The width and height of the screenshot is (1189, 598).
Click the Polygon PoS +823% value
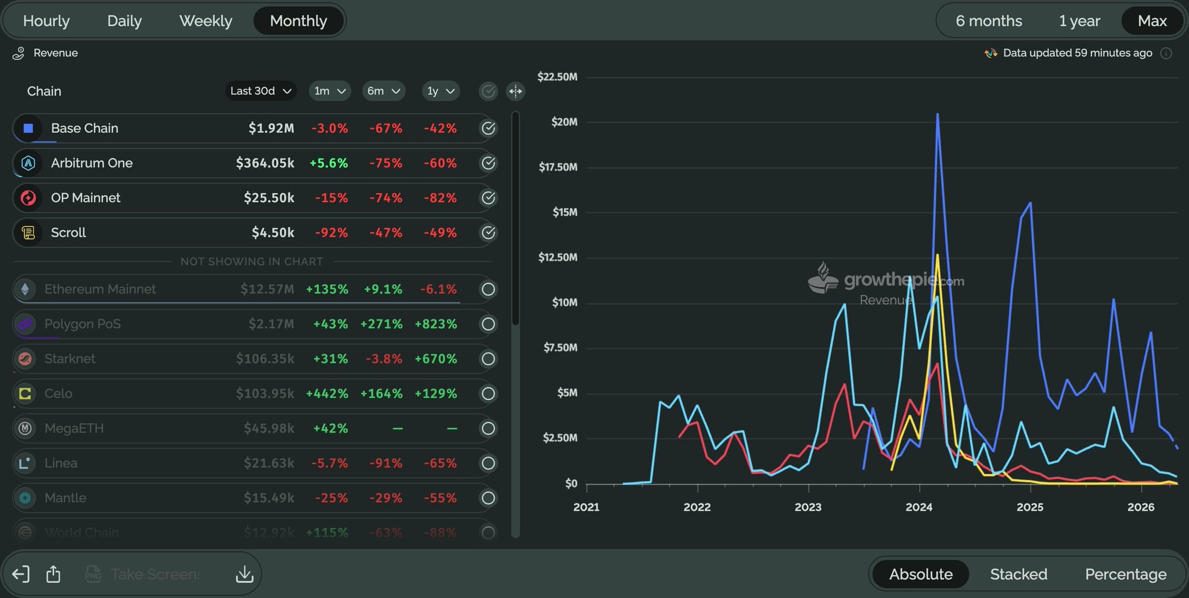tap(435, 324)
